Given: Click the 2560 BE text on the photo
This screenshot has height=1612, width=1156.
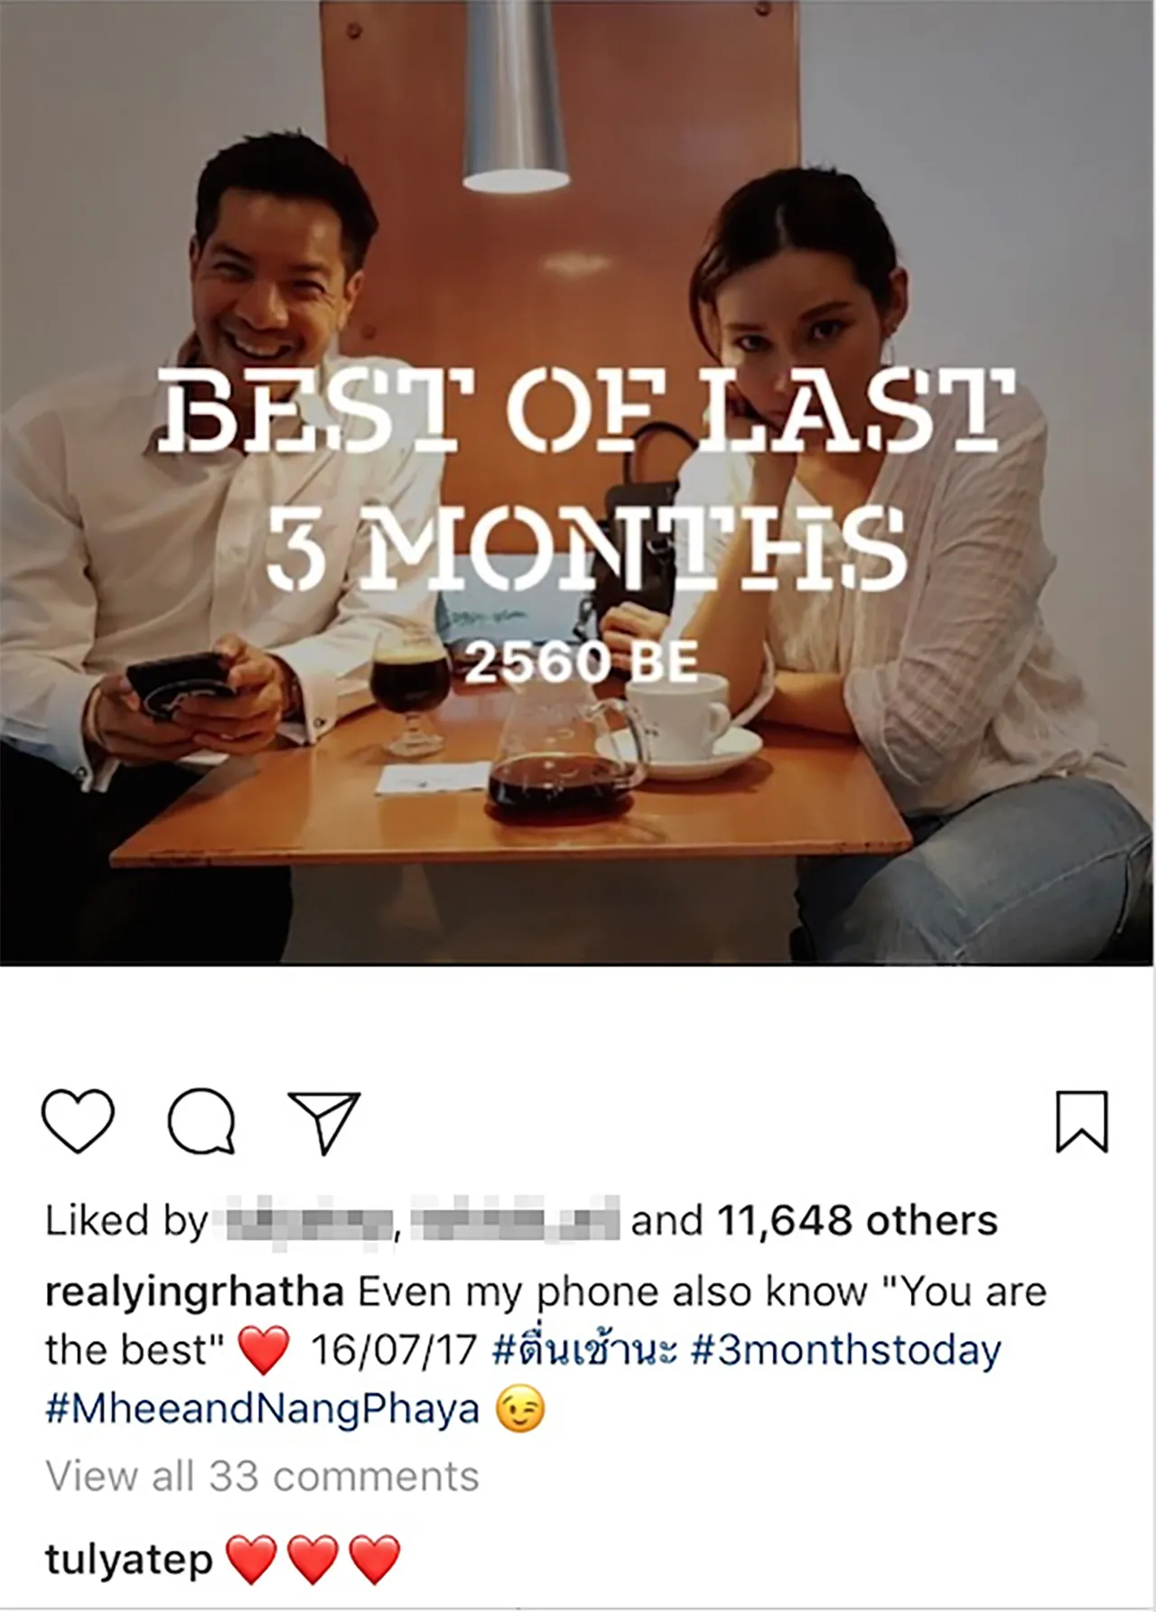Looking at the screenshot, I should 582,664.
